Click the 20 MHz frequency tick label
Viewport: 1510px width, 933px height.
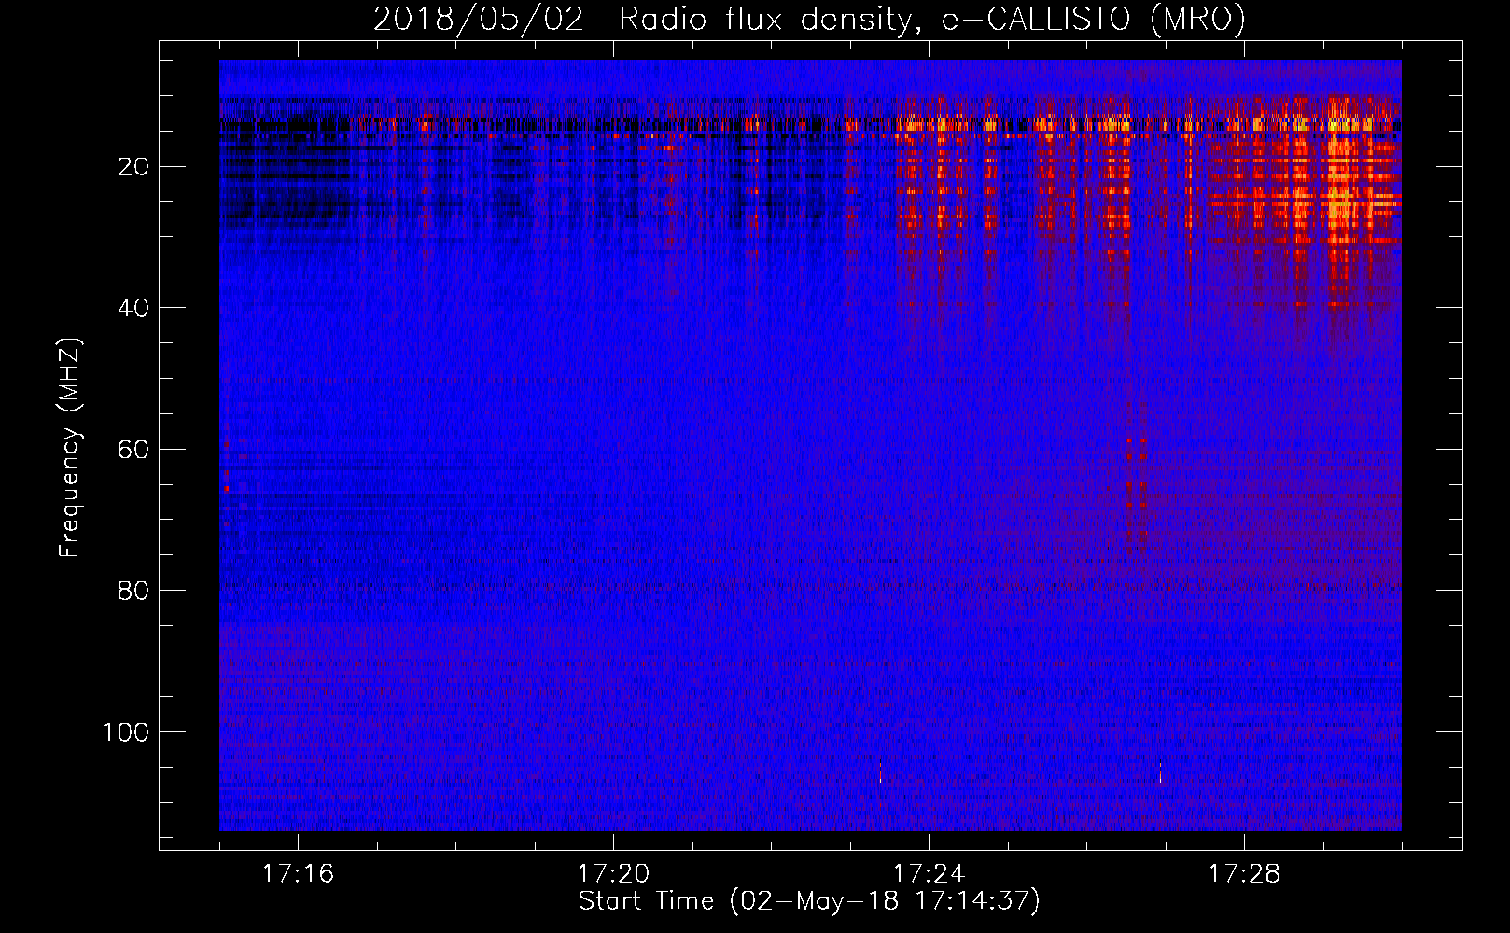pyautogui.click(x=133, y=167)
